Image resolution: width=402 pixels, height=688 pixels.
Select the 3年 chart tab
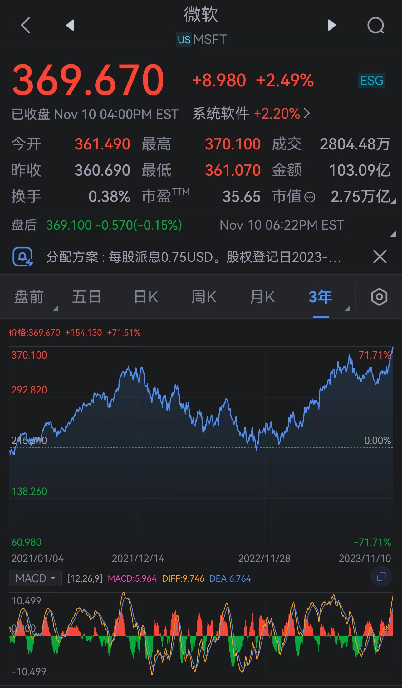(x=320, y=297)
